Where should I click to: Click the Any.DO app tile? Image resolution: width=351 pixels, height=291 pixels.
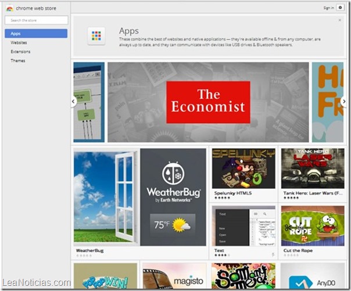click(312, 276)
